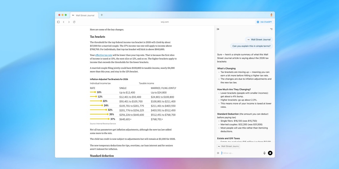The image size is (339, 169).
Task: Click the Wall Street Journal context chip above input
Action: click(x=228, y=146)
